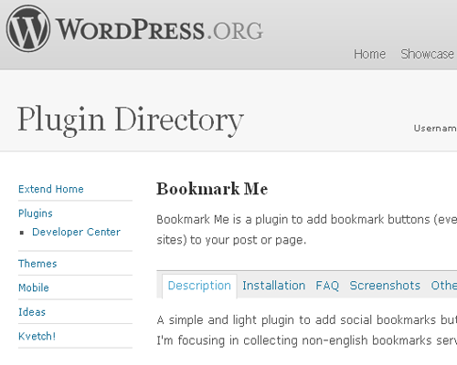The image size is (457, 365).
Task: Switch to the FAQ tab
Action: coord(327,286)
